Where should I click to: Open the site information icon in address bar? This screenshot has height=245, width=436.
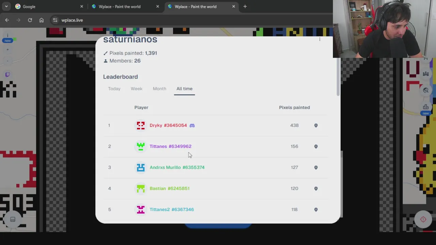click(x=55, y=20)
